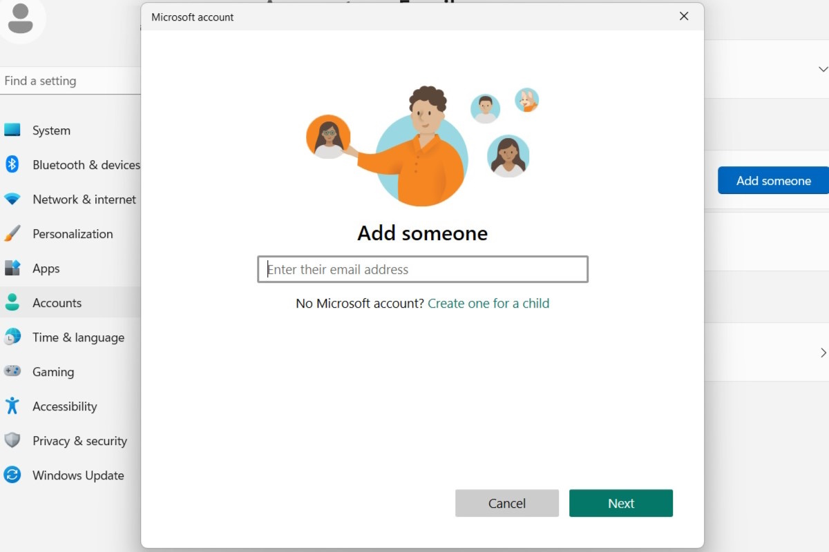
Task: Click the No Microsoft account? text
Action: coord(360,303)
